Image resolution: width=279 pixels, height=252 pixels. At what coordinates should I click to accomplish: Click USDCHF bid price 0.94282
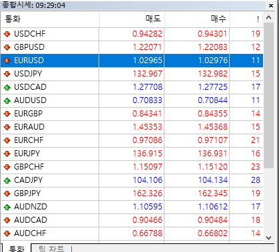point(147,34)
